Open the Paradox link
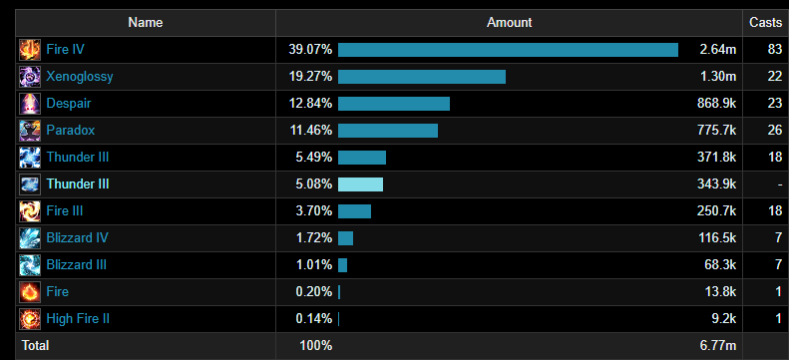 (71, 131)
